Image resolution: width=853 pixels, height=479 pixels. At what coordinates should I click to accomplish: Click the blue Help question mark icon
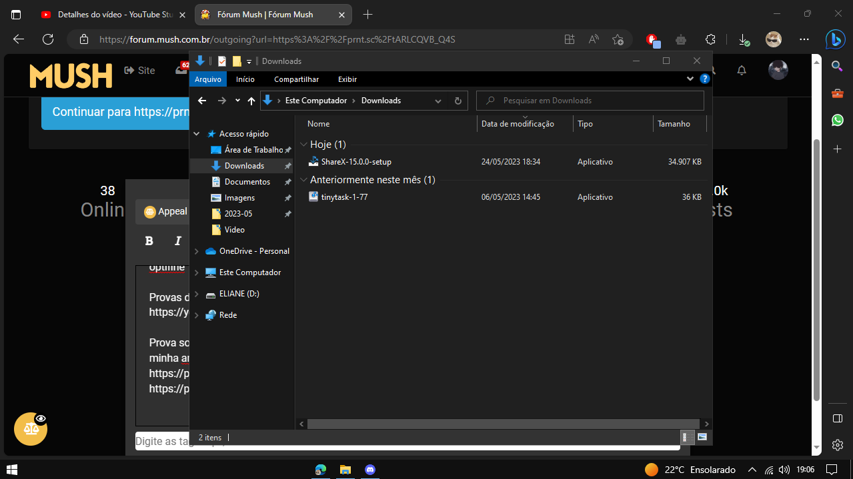[x=704, y=79]
